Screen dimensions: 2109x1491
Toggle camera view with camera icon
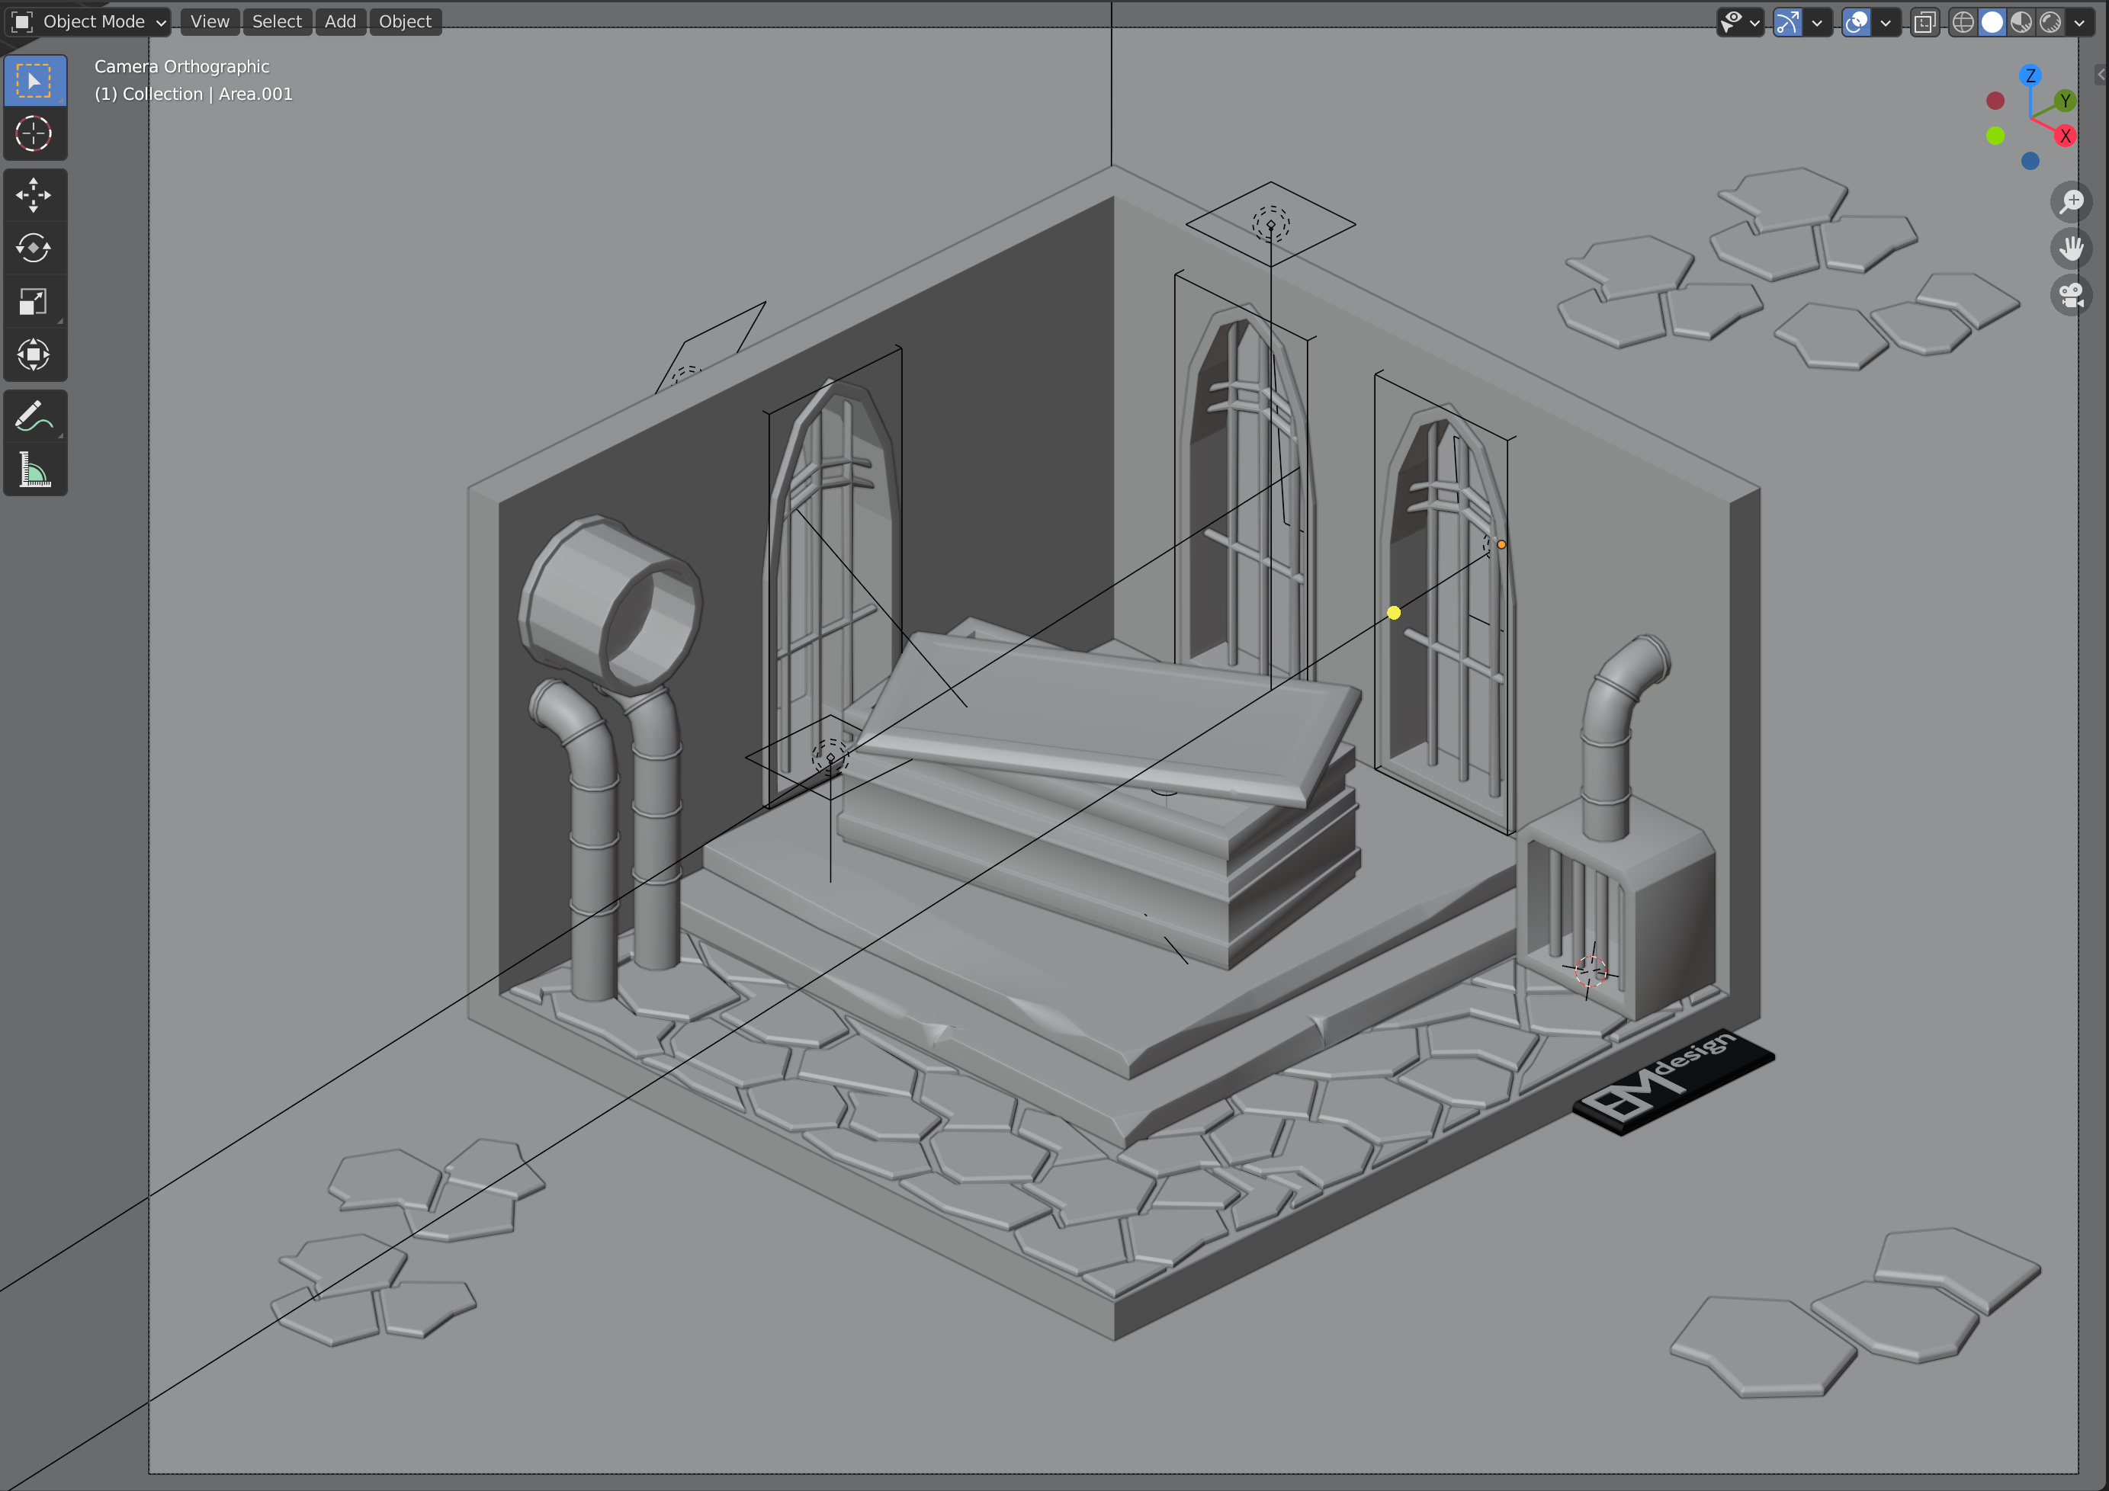(2072, 295)
